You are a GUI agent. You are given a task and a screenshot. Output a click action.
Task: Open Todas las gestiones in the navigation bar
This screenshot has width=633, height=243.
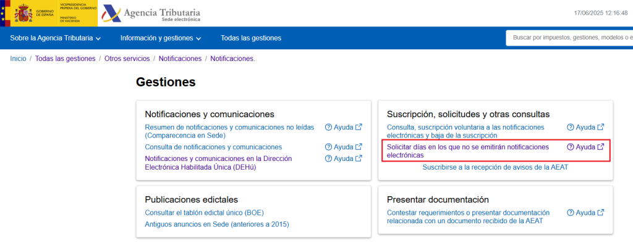pos(251,38)
